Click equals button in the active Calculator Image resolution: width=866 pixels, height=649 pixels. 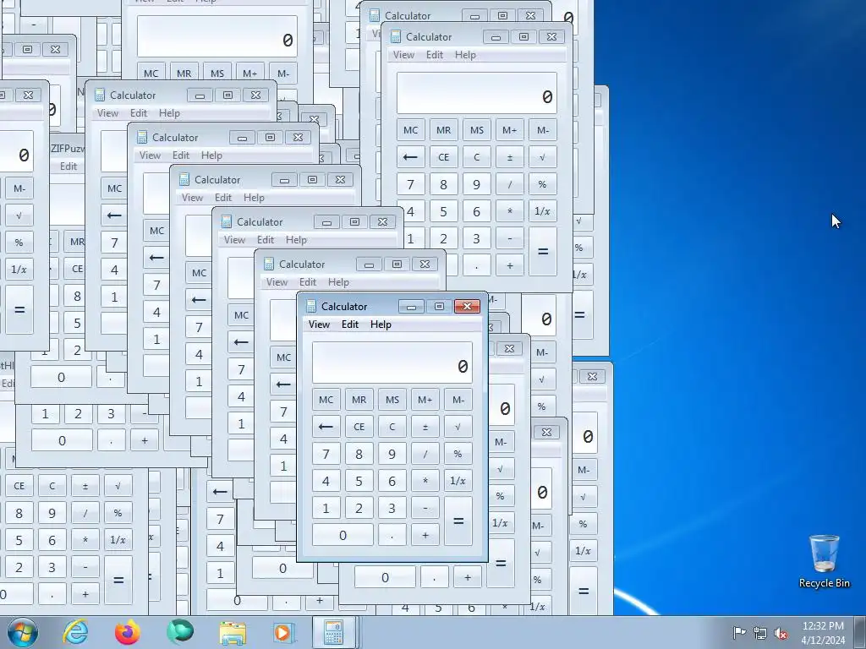[458, 521]
